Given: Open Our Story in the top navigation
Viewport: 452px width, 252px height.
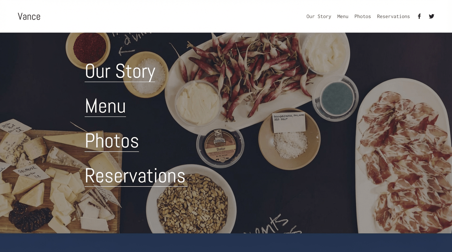Looking at the screenshot, I should (x=319, y=16).
